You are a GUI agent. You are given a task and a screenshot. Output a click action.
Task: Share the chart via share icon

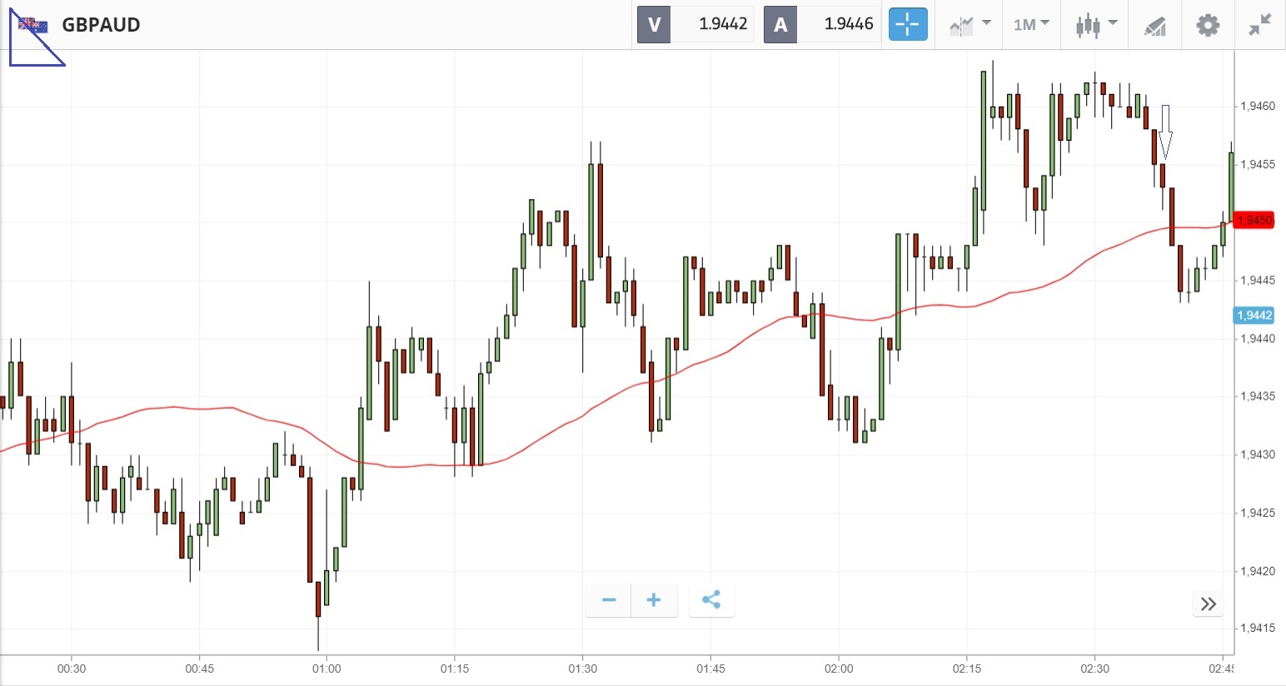[x=711, y=600]
